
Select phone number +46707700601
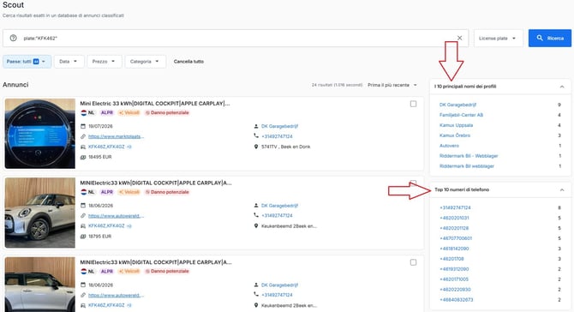(456, 238)
